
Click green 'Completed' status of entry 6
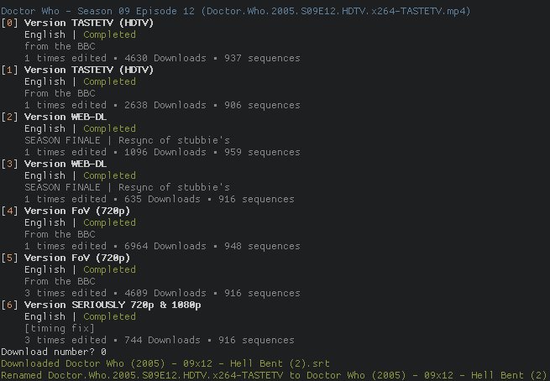tap(109, 316)
